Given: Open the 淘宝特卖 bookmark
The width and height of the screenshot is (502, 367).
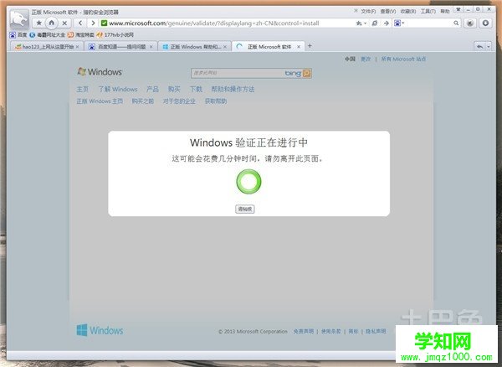Looking at the screenshot, I should 80,34.
